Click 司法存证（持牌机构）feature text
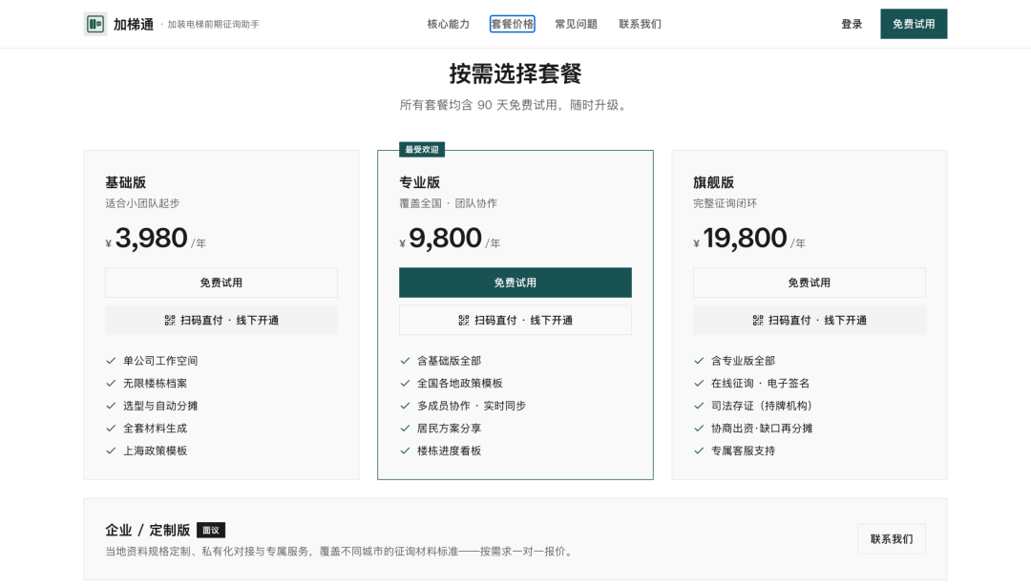The width and height of the screenshot is (1031, 587). pos(762,406)
